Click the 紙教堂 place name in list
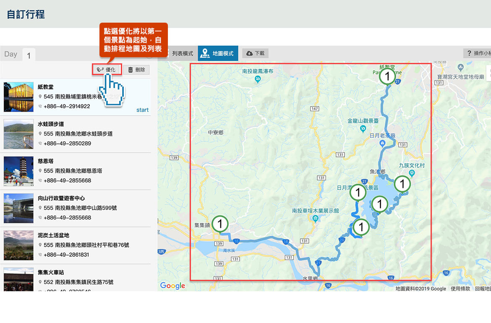 [x=46, y=87]
